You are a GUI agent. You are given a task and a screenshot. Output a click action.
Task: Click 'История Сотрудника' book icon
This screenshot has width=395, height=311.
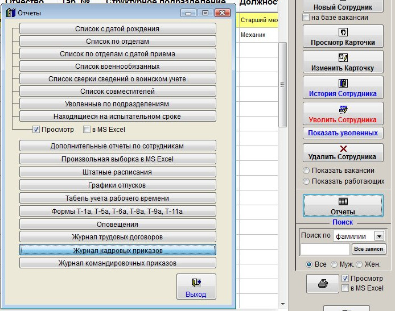pos(343,83)
